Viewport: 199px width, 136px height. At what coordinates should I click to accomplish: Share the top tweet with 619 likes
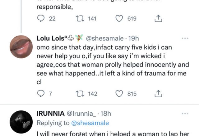pos(158,19)
